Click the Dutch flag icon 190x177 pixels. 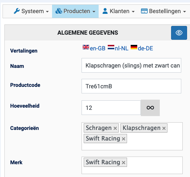(x=111, y=47)
